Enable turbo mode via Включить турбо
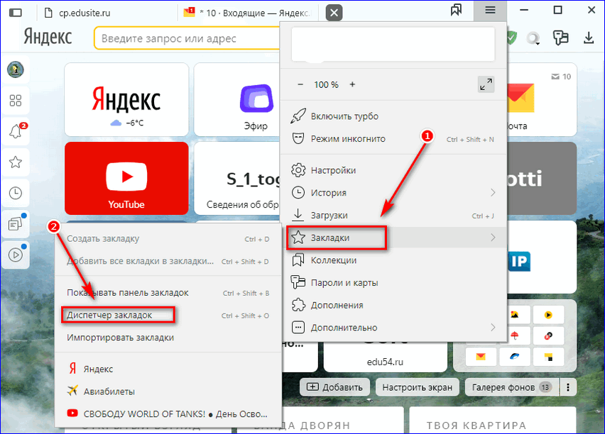Screen dimensions: 605x434 point(344,116)
